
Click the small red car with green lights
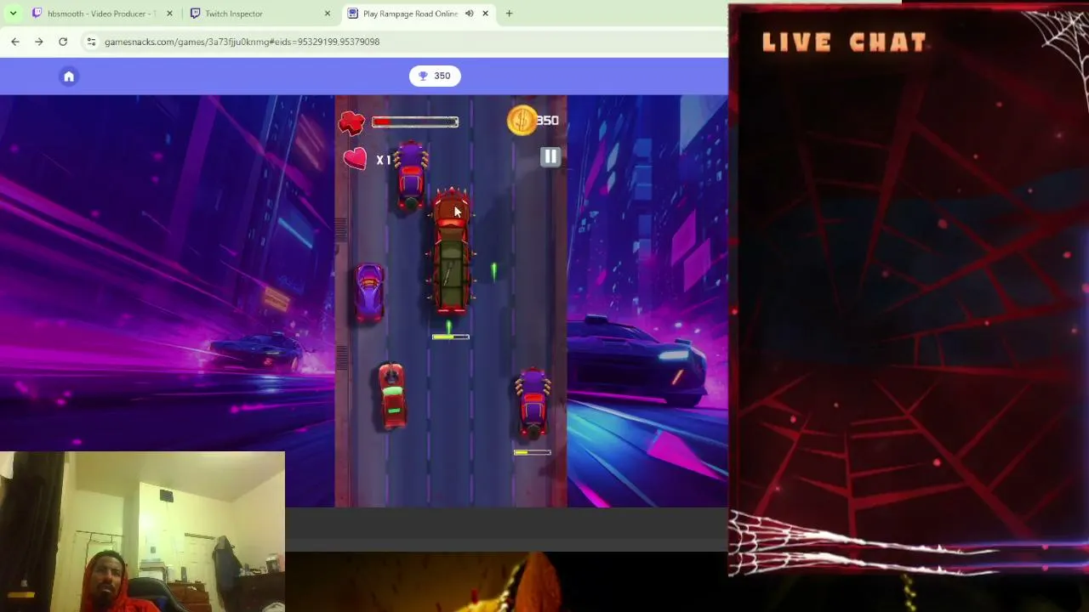(x=391, y=396)
